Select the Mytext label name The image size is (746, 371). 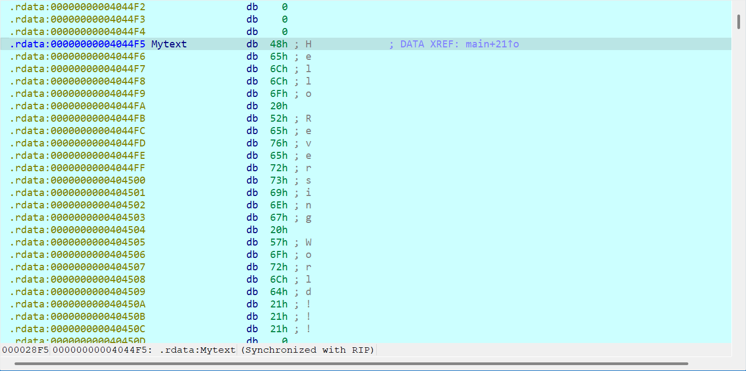[x=169, y=44]
